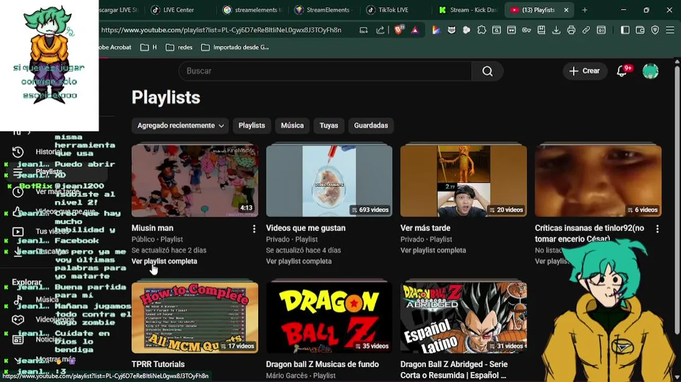Open the Ver más tarde 20 videos thumbnail
The width and height of the screenshot is (681, 382).
tap(464, 180)
